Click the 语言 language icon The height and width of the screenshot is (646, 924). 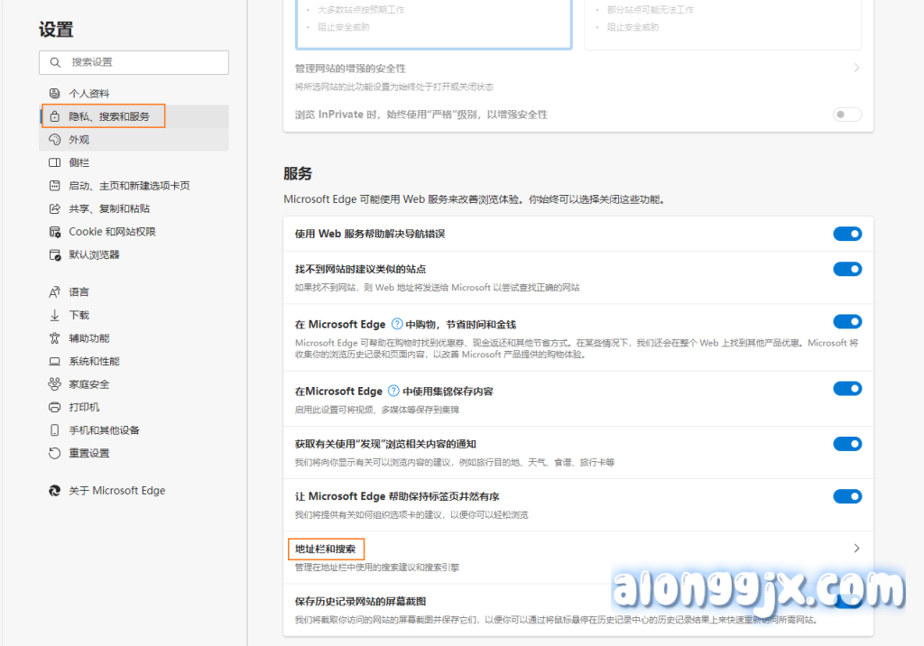point(54,292)
